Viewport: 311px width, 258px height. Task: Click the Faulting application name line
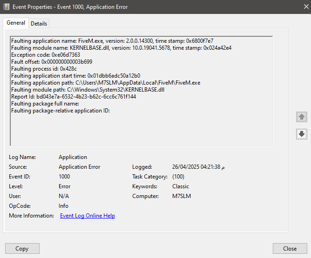(x=112, y=41)
